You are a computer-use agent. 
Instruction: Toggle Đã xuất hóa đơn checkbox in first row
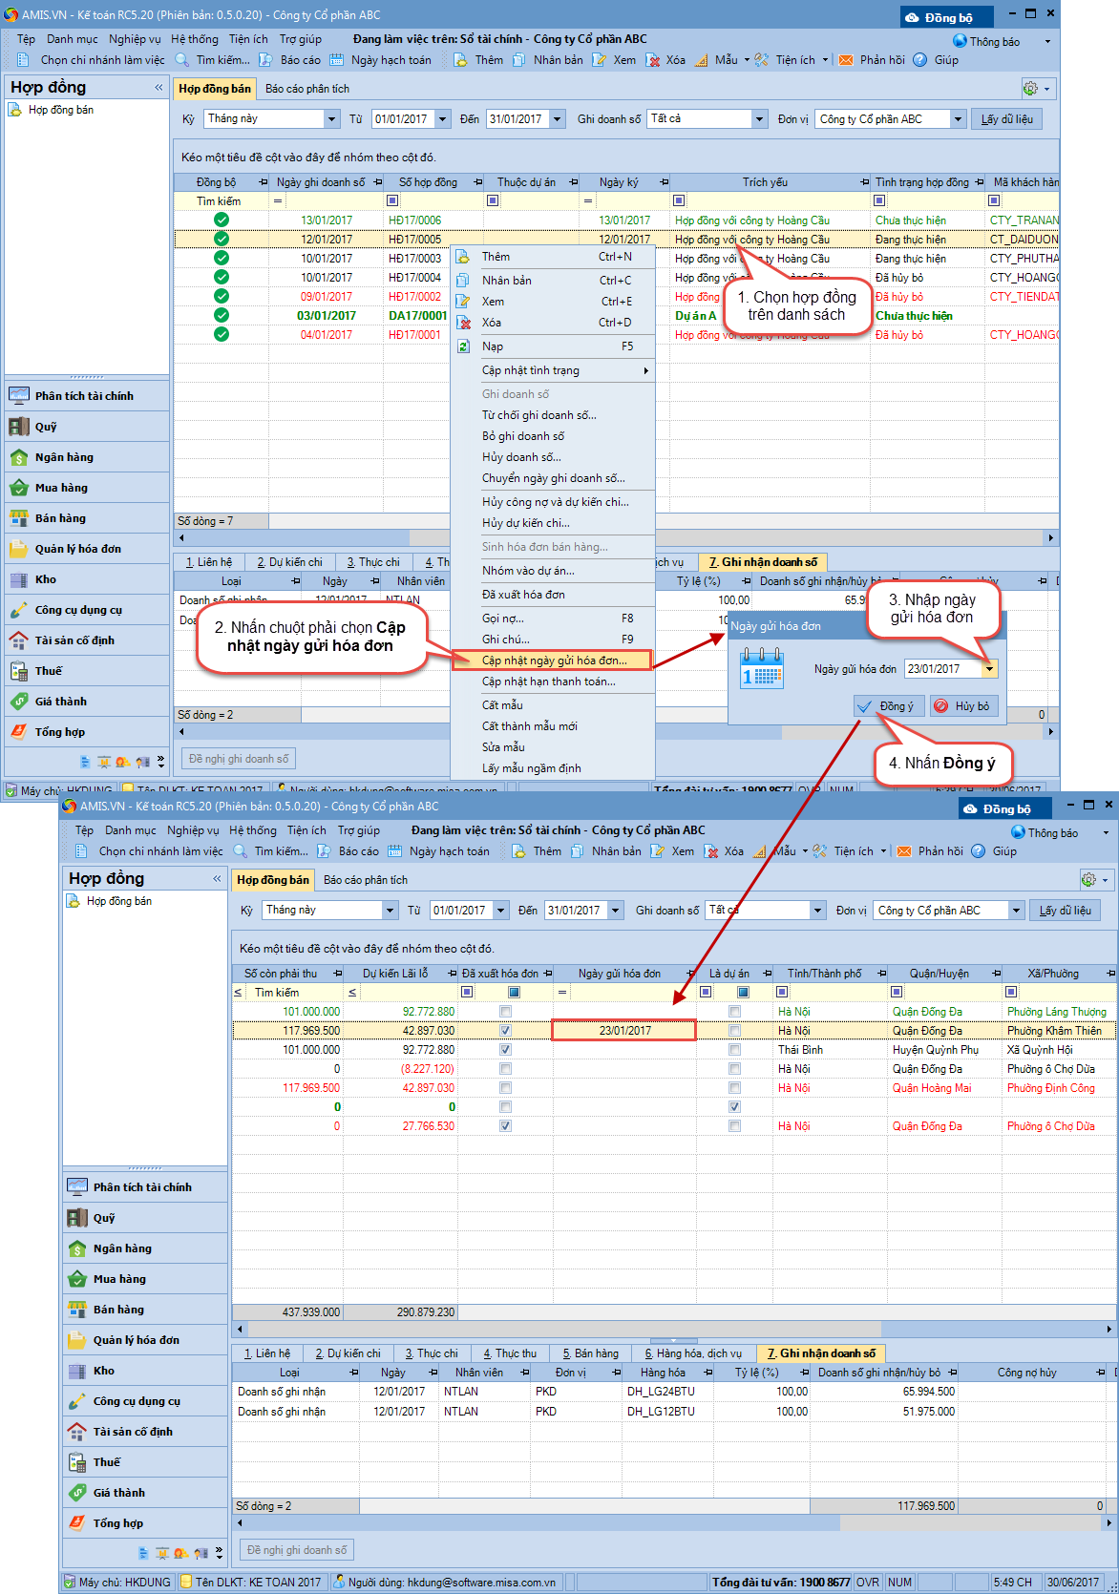pos(505,1012)
